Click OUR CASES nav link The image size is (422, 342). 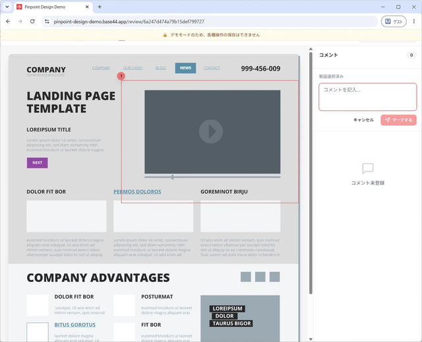pos(133,68)
